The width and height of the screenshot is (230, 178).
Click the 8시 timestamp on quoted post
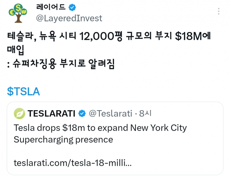(145, 114)
